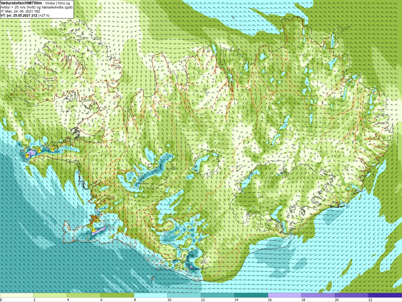Pick the light cyan 8–10 m/s legend swatch
402x302 pixels.
(151, 295)
